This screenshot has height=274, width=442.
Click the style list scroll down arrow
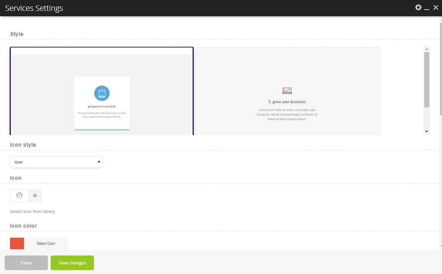pos(427,131)
